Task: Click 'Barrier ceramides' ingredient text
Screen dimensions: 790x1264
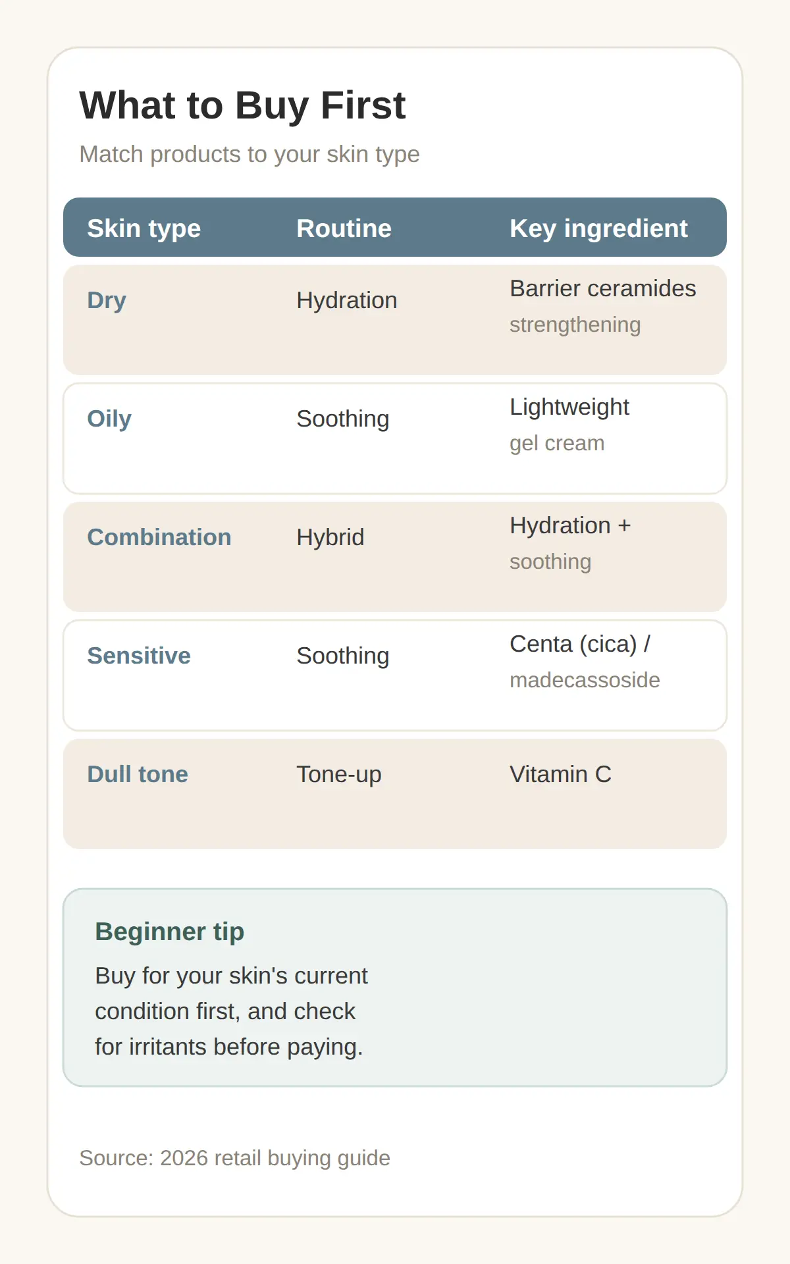Action: coord(603,288)
